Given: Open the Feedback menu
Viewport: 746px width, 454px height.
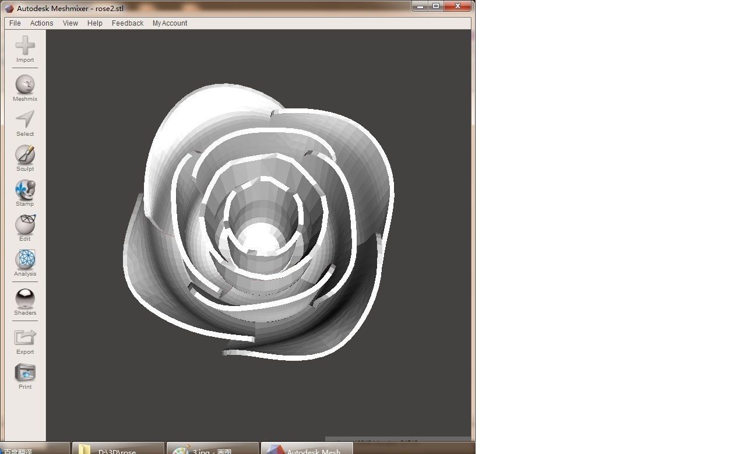Looking at the screenshot, I should coord(128,23).
